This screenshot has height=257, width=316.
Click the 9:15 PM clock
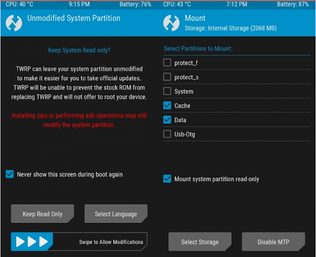[79, 4]
